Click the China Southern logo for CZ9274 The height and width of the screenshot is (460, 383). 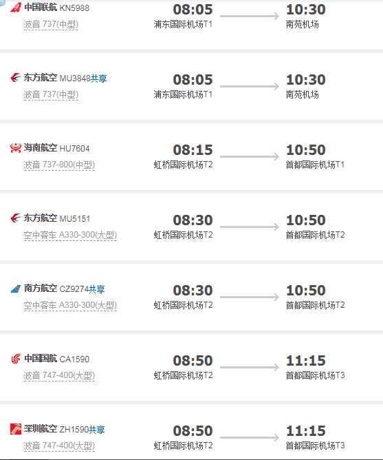pyautogui.click(x=16, y=289)
